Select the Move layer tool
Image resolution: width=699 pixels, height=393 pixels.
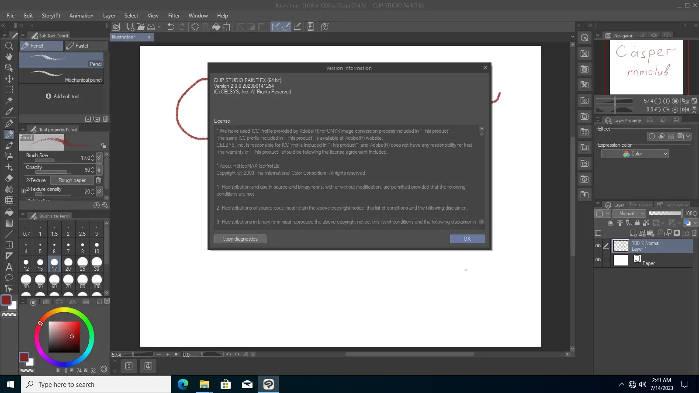(x=9, y=79)
